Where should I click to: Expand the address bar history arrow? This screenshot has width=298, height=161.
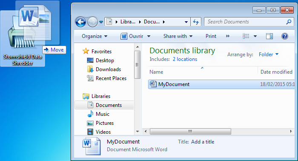pyautogui.click(x=186, y=22)
